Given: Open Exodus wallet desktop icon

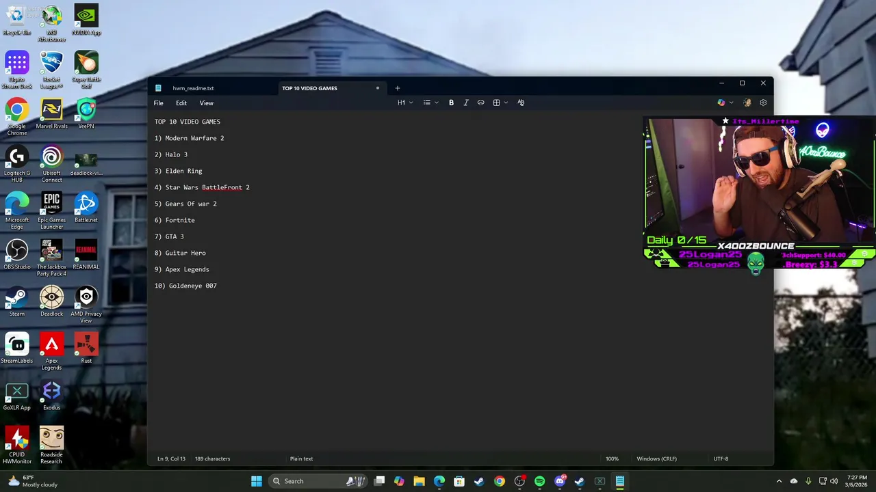Looking at the screenshot, I should click(x=51, y=396).
